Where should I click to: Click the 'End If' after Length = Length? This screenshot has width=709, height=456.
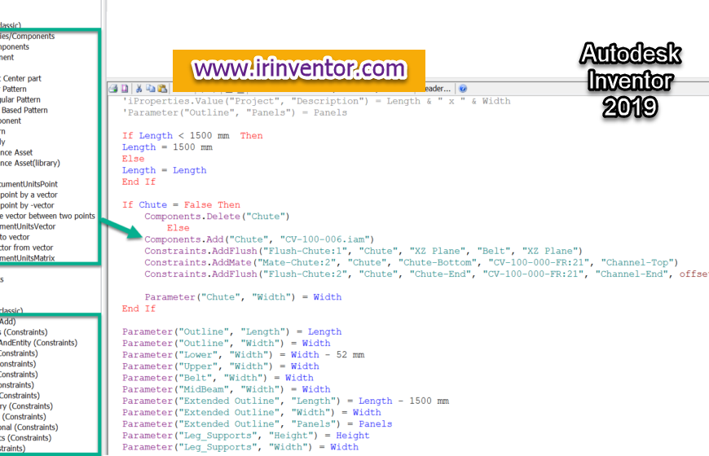(x=139, y=182)
